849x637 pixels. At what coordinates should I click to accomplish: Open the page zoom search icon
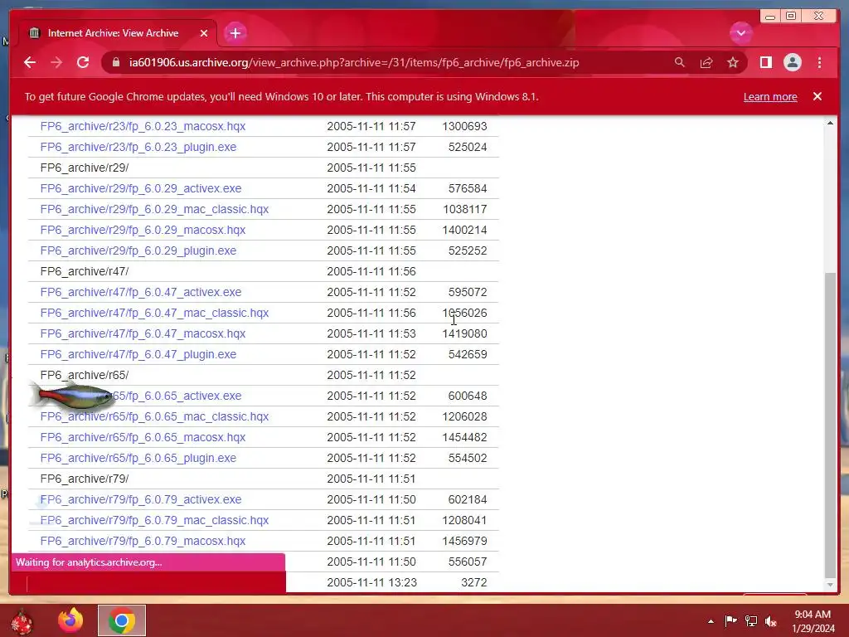coord(680,62)
